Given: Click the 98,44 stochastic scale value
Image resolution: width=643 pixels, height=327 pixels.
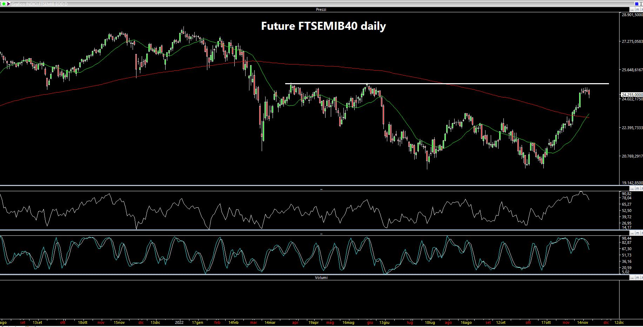Looking at the screenshot, I should pyautogui.click(x=627, y=238).
